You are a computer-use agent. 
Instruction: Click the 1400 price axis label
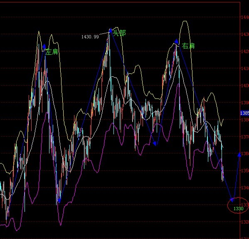[x=245, y=86]
